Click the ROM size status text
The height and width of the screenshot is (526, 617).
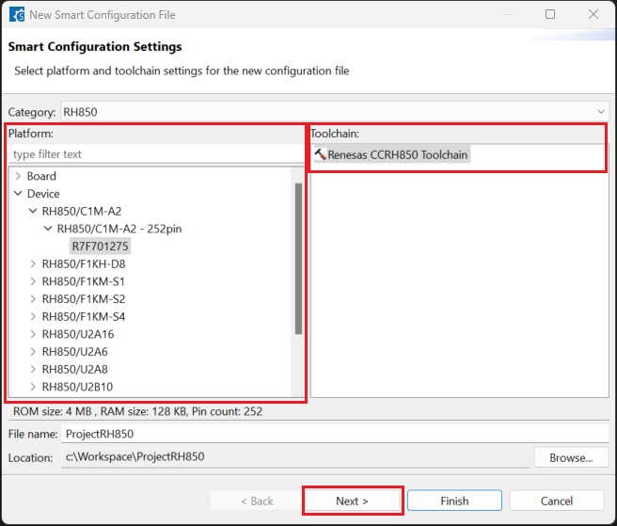(137, 411)
